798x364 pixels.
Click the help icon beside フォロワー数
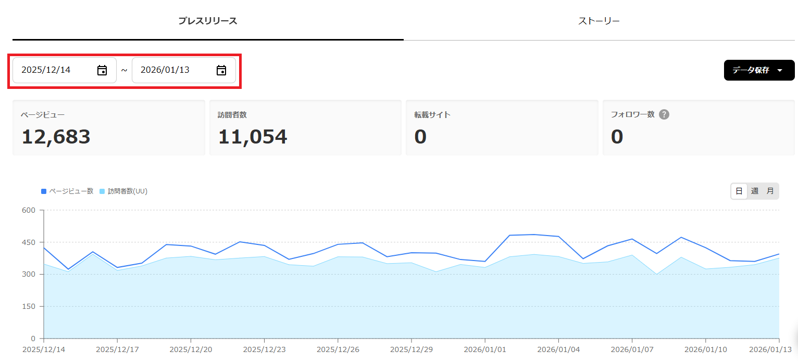pos(664,114)
